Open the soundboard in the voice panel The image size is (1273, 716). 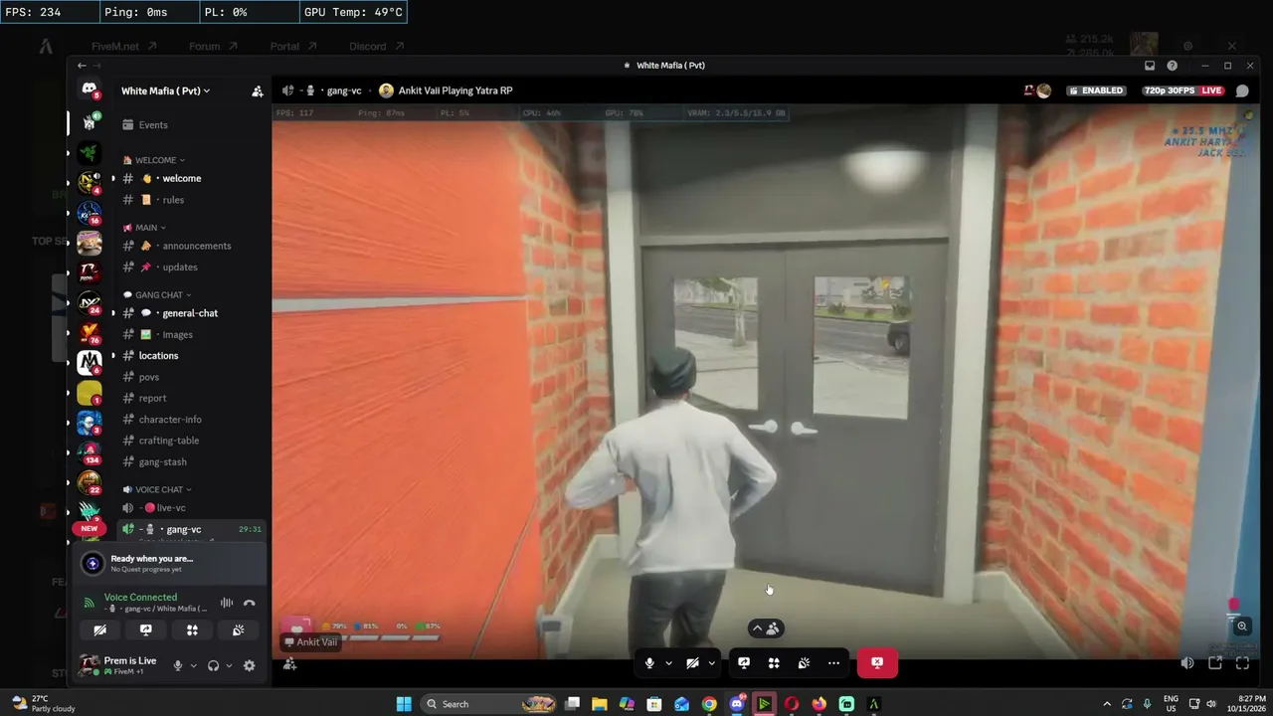pyautogui.click(x=239, y=630)
